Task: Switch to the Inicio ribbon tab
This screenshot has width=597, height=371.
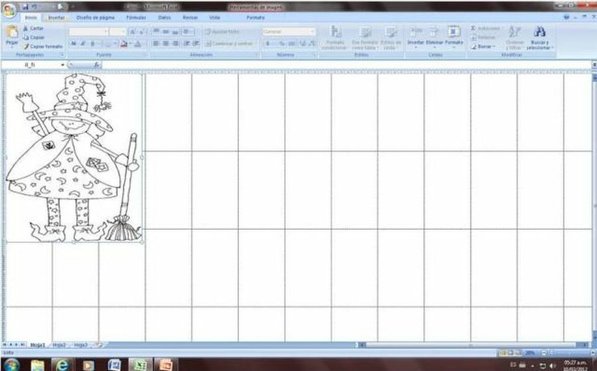Action: pos(31,18)
